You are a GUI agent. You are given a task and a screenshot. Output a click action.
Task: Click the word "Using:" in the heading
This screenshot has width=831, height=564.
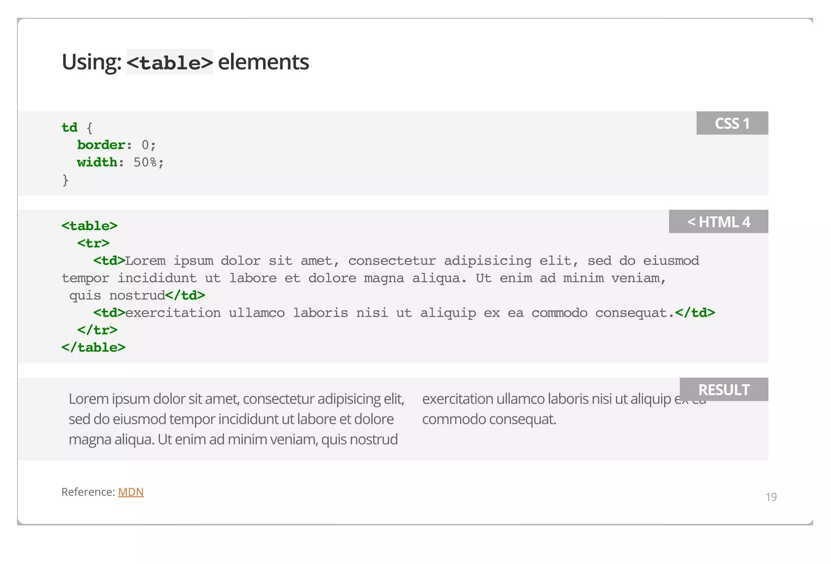tap(91, 62)
